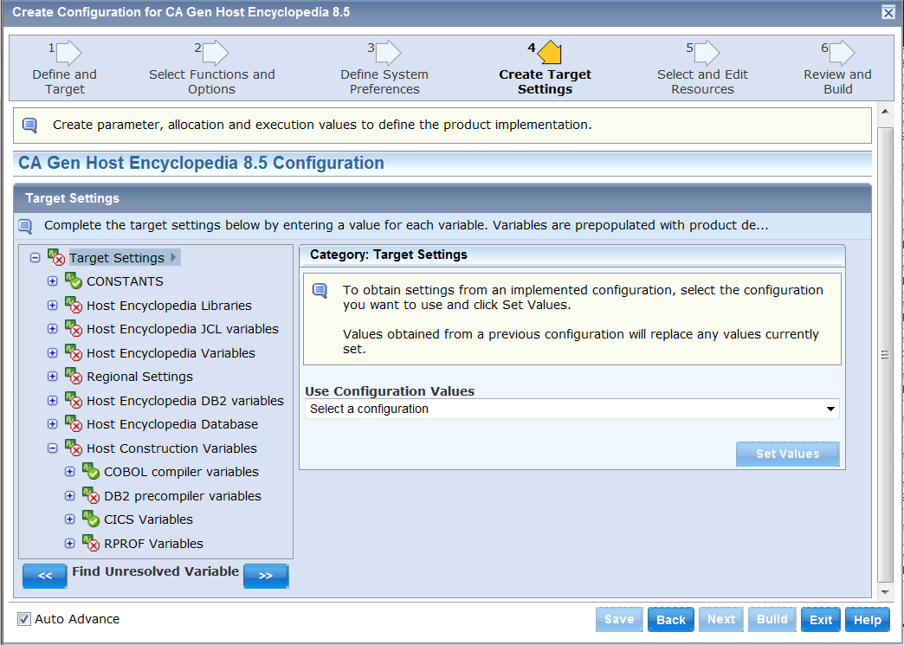Click the Host Encyclopedia Variables status icon
The width and height of the screenshot is (904, 645).
coord(74,352)
